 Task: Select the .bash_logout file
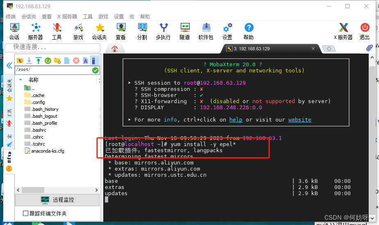tap(41, 116)
